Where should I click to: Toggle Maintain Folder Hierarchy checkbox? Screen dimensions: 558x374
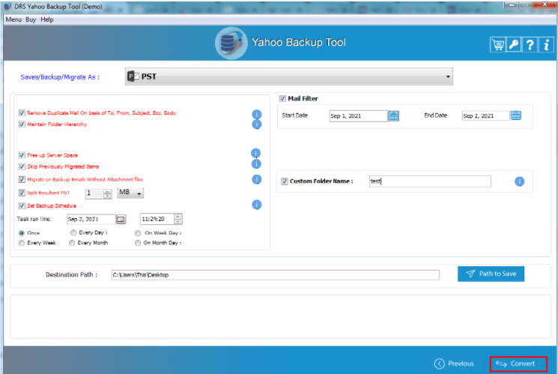22,124
